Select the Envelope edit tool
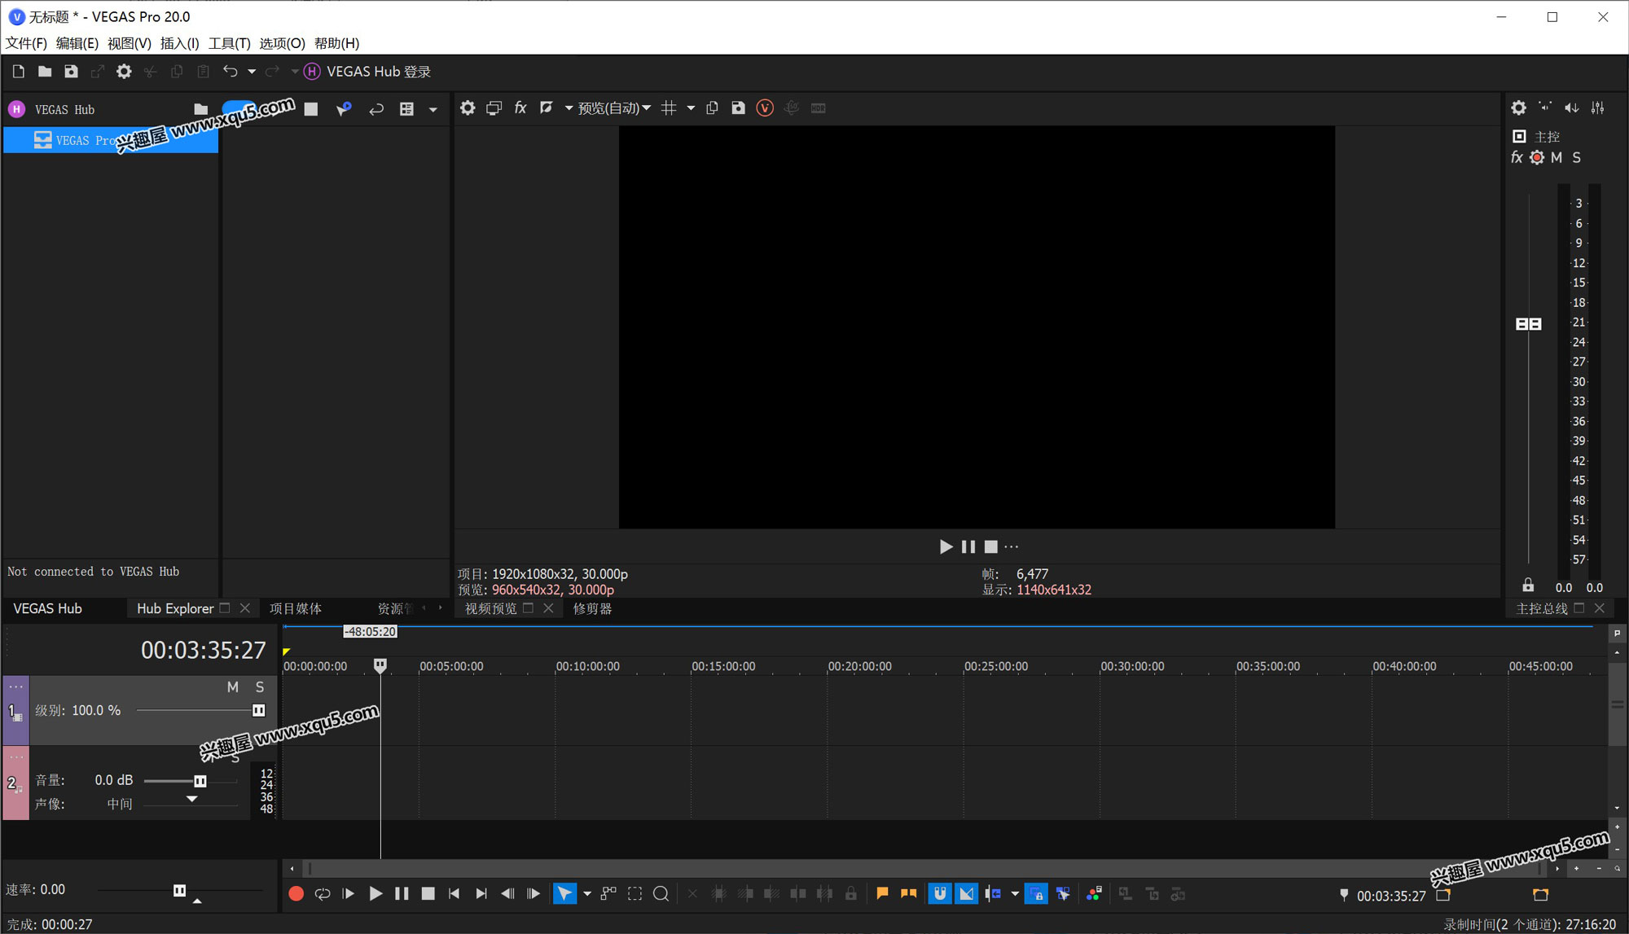 (x=608, y=894)
